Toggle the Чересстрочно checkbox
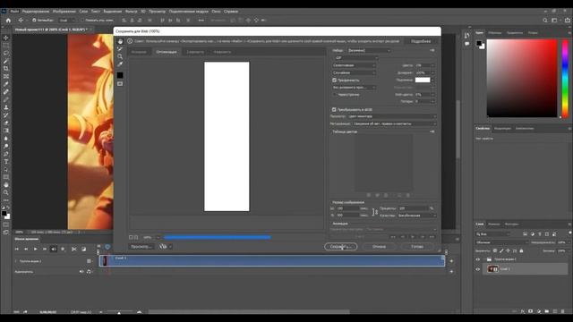Screen dimensions: 573x322 pos(334,95)
